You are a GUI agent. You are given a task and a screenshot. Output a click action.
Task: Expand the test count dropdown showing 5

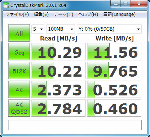point(38,29)
